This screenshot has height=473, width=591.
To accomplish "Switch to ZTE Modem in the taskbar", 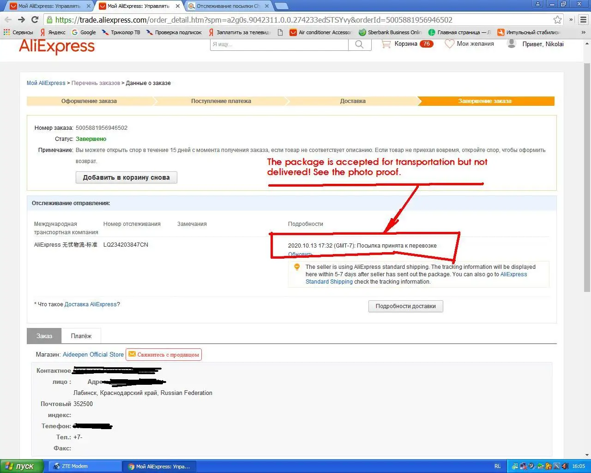I will click(x=84, y=466).
